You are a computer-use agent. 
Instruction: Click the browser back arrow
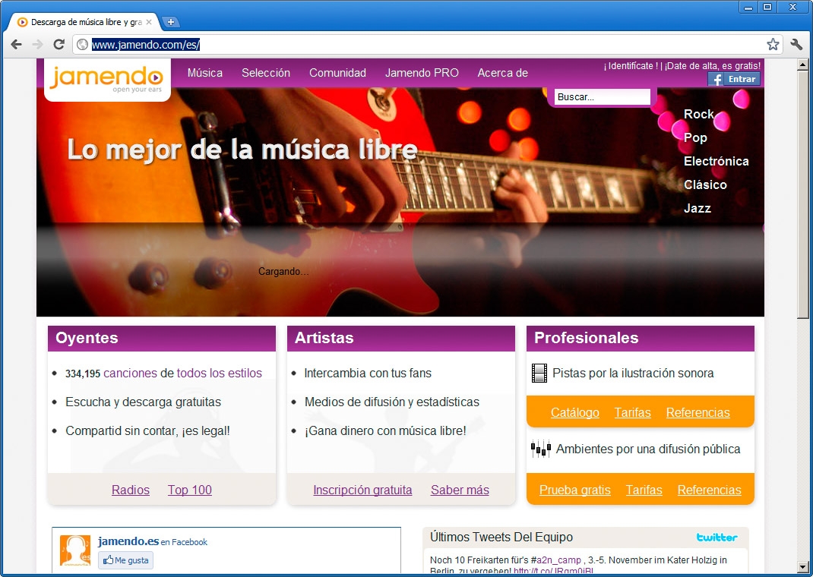tap(17, 45)
